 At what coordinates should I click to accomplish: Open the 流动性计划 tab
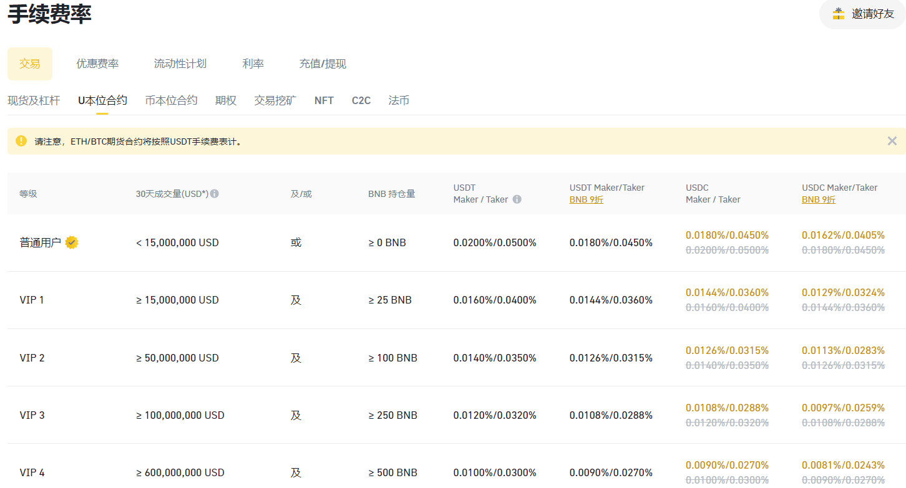tap(180, 64)
